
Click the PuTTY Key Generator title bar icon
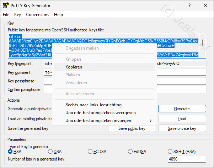tap(5, 6)
